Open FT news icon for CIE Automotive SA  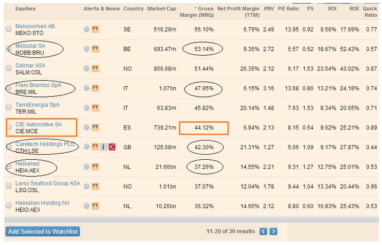(x=95, y=127)
